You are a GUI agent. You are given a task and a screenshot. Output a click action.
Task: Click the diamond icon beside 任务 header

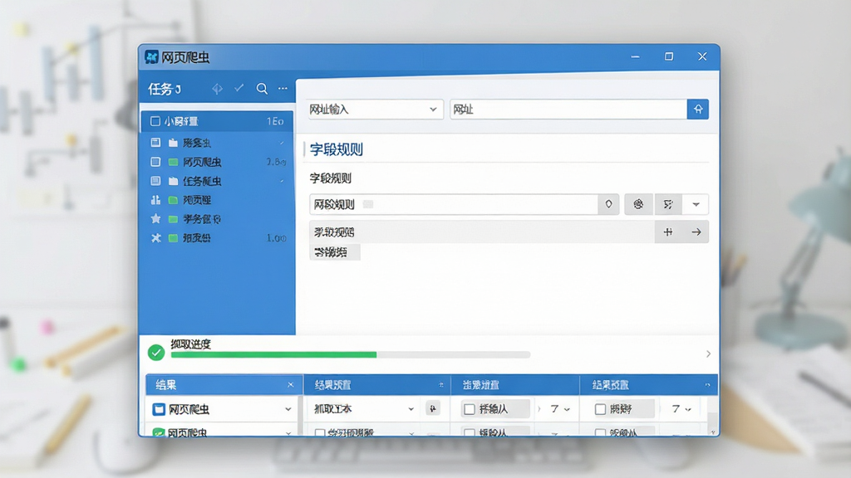point(217,89)
